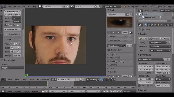The height and width of the screenshot is (97, 174).
Task: Enable the Bor (border) checkbox
Action: coord(139,85)
